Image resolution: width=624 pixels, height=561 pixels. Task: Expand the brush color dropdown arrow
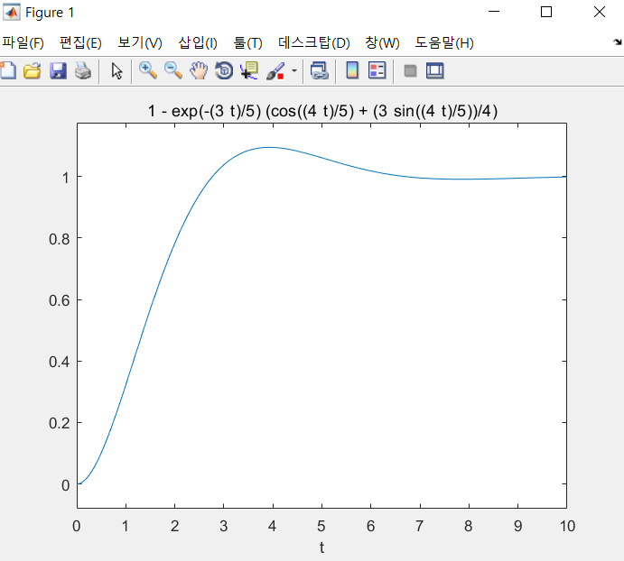click(294, 71)
